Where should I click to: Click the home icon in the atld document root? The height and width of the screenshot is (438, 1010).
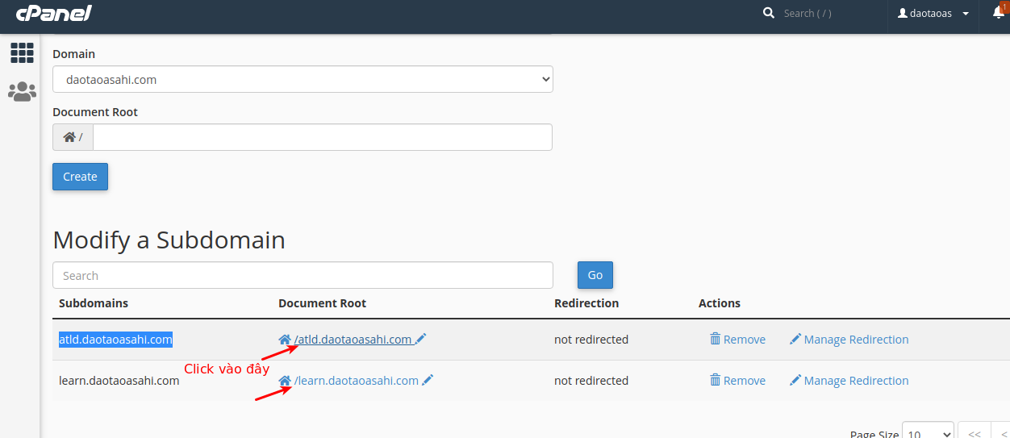tap(285, 340)
